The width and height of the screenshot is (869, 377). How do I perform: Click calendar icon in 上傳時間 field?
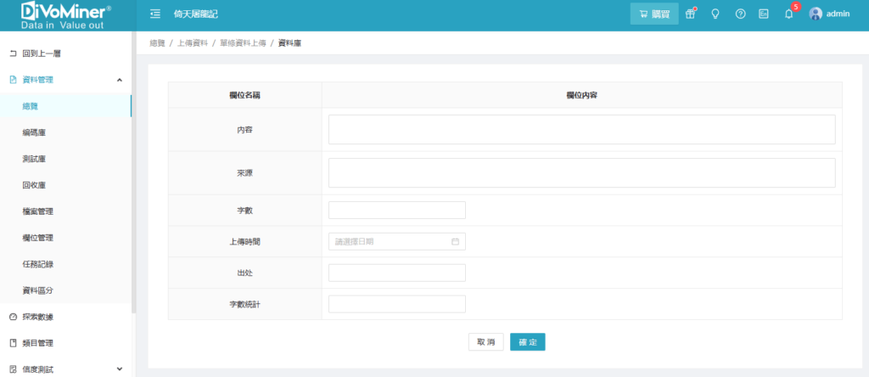(x=455, y=242)
